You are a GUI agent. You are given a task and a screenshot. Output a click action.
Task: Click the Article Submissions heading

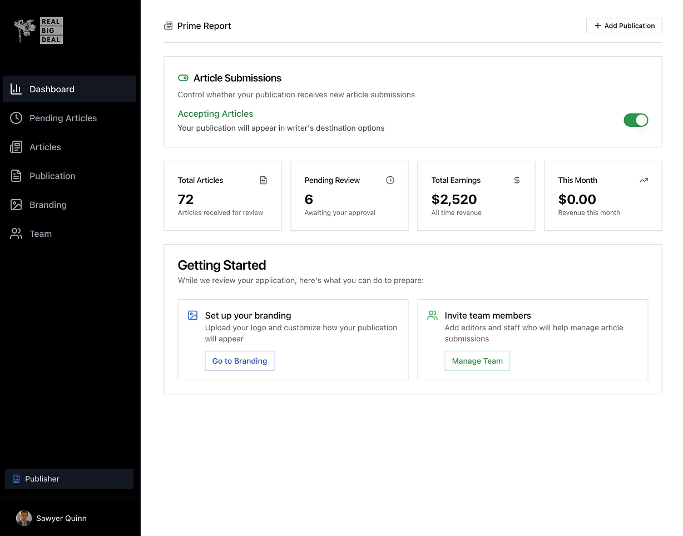point(237,78)
